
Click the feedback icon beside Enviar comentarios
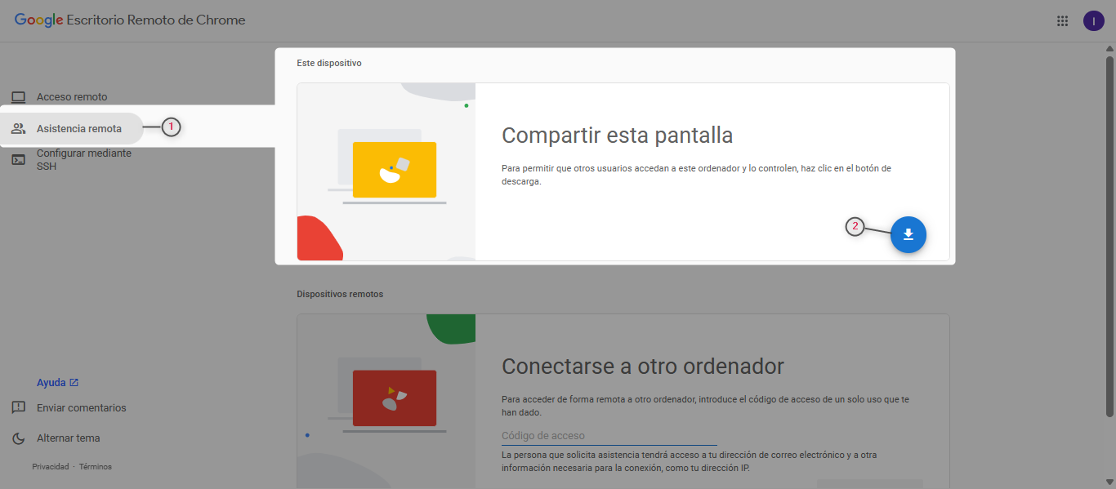(x=18, y=407)
